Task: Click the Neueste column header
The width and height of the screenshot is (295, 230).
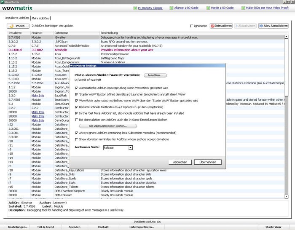Action: point(42,33)
